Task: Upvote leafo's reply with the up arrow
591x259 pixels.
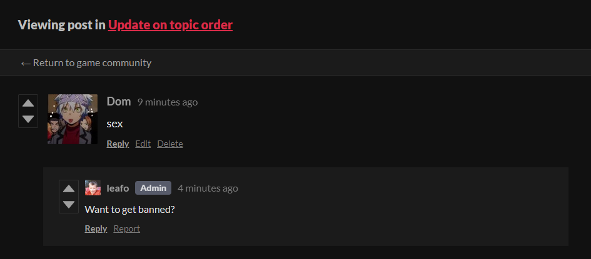Action: (x=69, y=188)
